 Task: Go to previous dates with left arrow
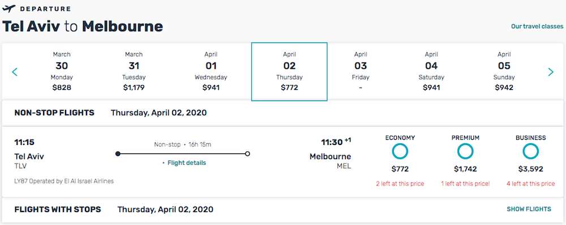15,72
